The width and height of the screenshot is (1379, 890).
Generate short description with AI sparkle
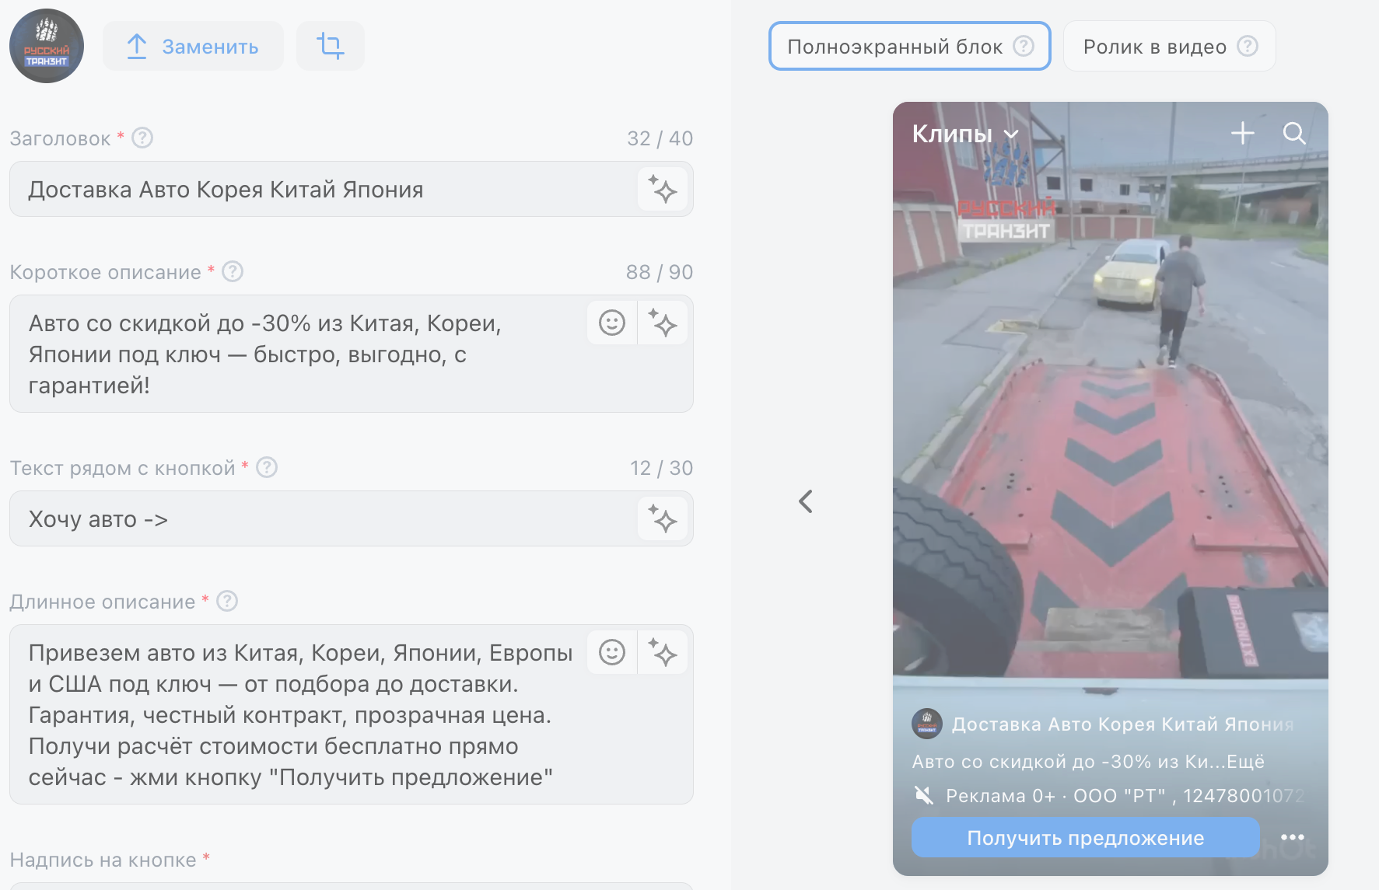point(663,323)
